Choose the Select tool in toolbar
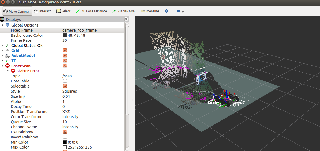Image resolution: width=320 pixels, height=151 pixels. (x=63, y=11)
